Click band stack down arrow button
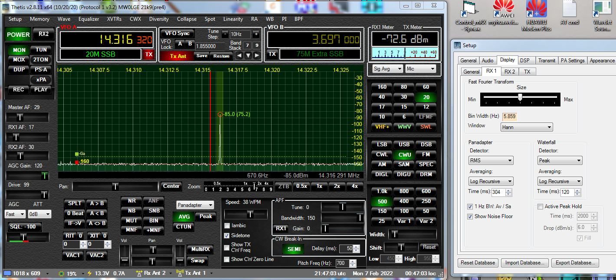 tap(248, 55)
